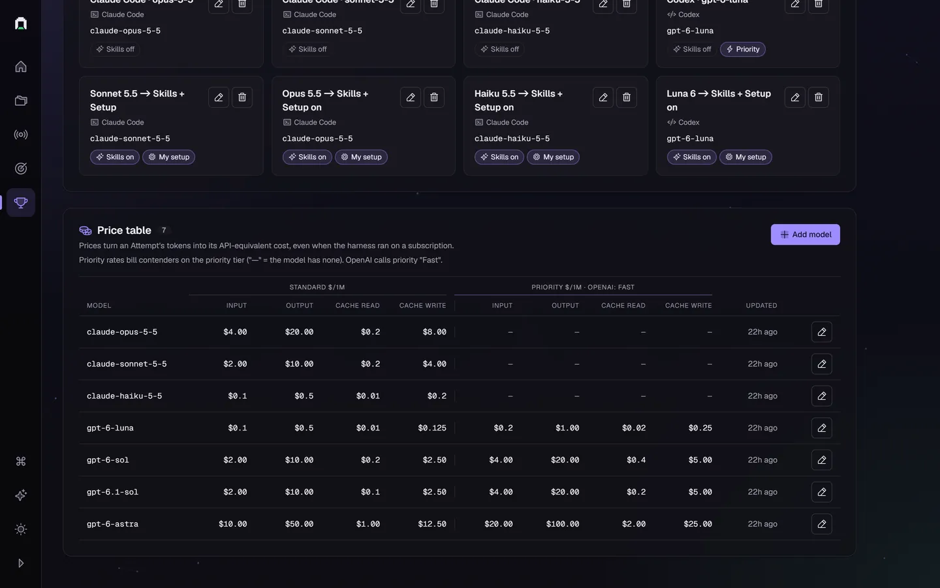Click My setup badge in Sonnet 5.5 card
The height and width of the screenshot is (588, 940).
[169, 157]
